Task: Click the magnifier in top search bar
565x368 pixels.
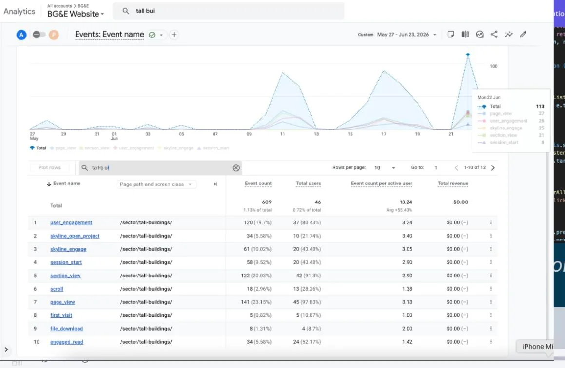Action: tap(125, 11)
